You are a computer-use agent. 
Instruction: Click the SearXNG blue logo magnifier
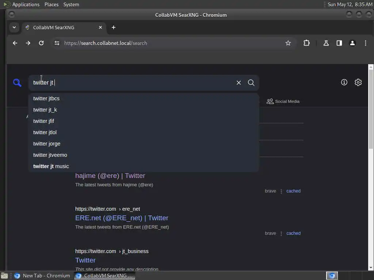tap(17, 83)
